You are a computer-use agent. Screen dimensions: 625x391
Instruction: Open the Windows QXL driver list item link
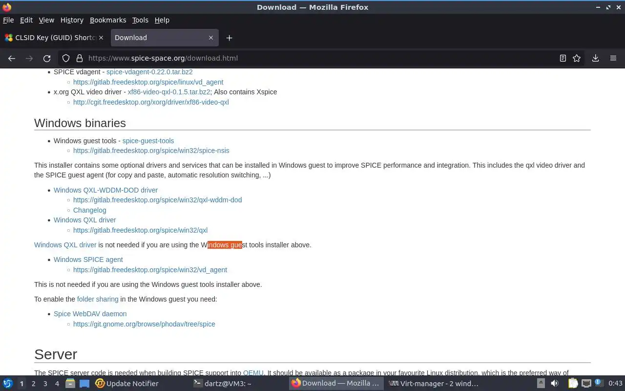point(84,220)
